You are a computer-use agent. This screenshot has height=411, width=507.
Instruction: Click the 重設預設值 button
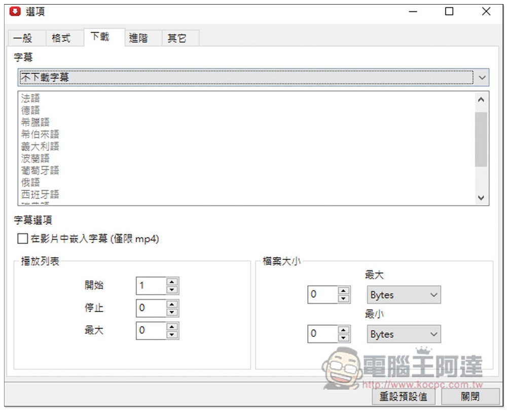coord(403,396)
